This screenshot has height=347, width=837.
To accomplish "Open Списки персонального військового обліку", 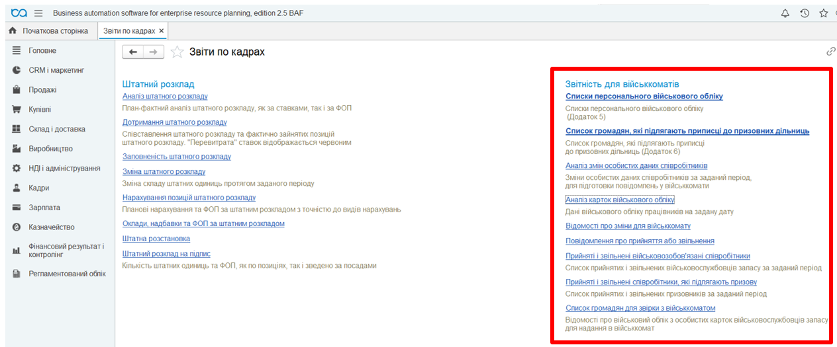I will pyautogui.click(x=644, y=96).
